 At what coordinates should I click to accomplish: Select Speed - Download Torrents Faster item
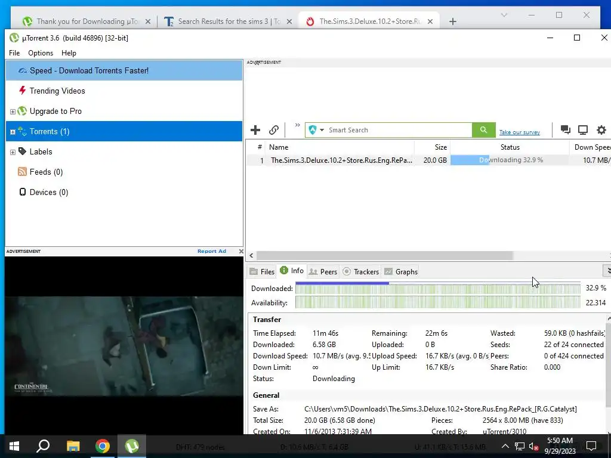click(x=124, y=70)
